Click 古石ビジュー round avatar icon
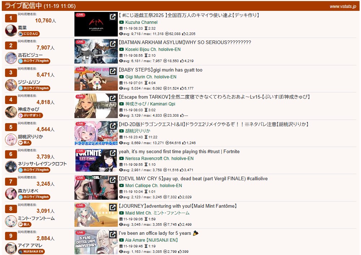This screenshot has height=255, width=361. pyautogui.click(x=11, y=58)
